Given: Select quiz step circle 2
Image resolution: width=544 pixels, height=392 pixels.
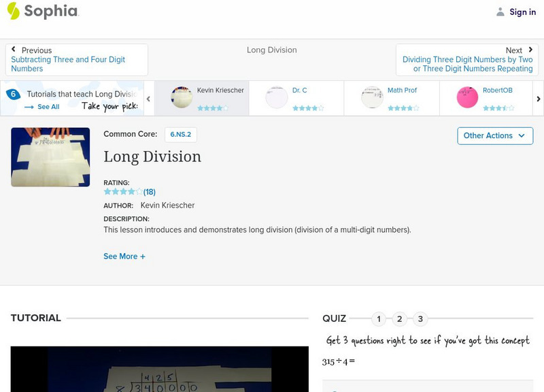Looking at the screenshot, I should click(399, 318).
